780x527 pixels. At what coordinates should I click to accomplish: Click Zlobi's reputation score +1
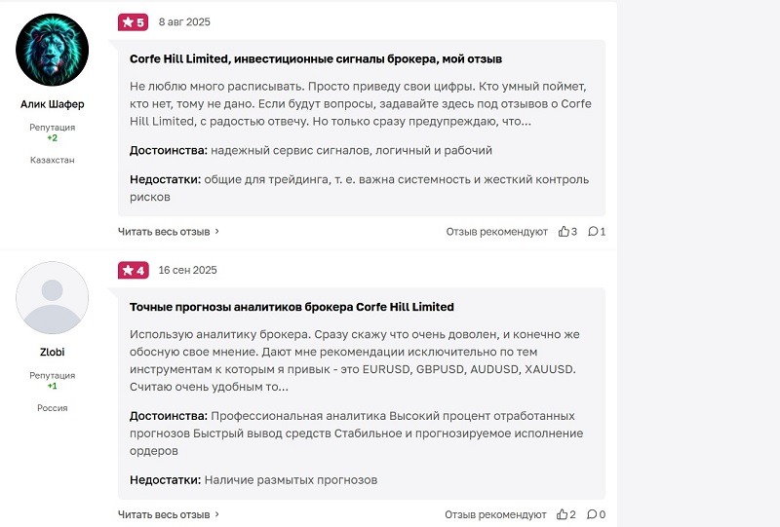tap(53, 386)
